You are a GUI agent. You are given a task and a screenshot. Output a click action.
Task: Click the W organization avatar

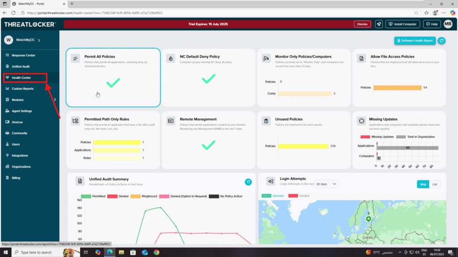coord(8,40)
